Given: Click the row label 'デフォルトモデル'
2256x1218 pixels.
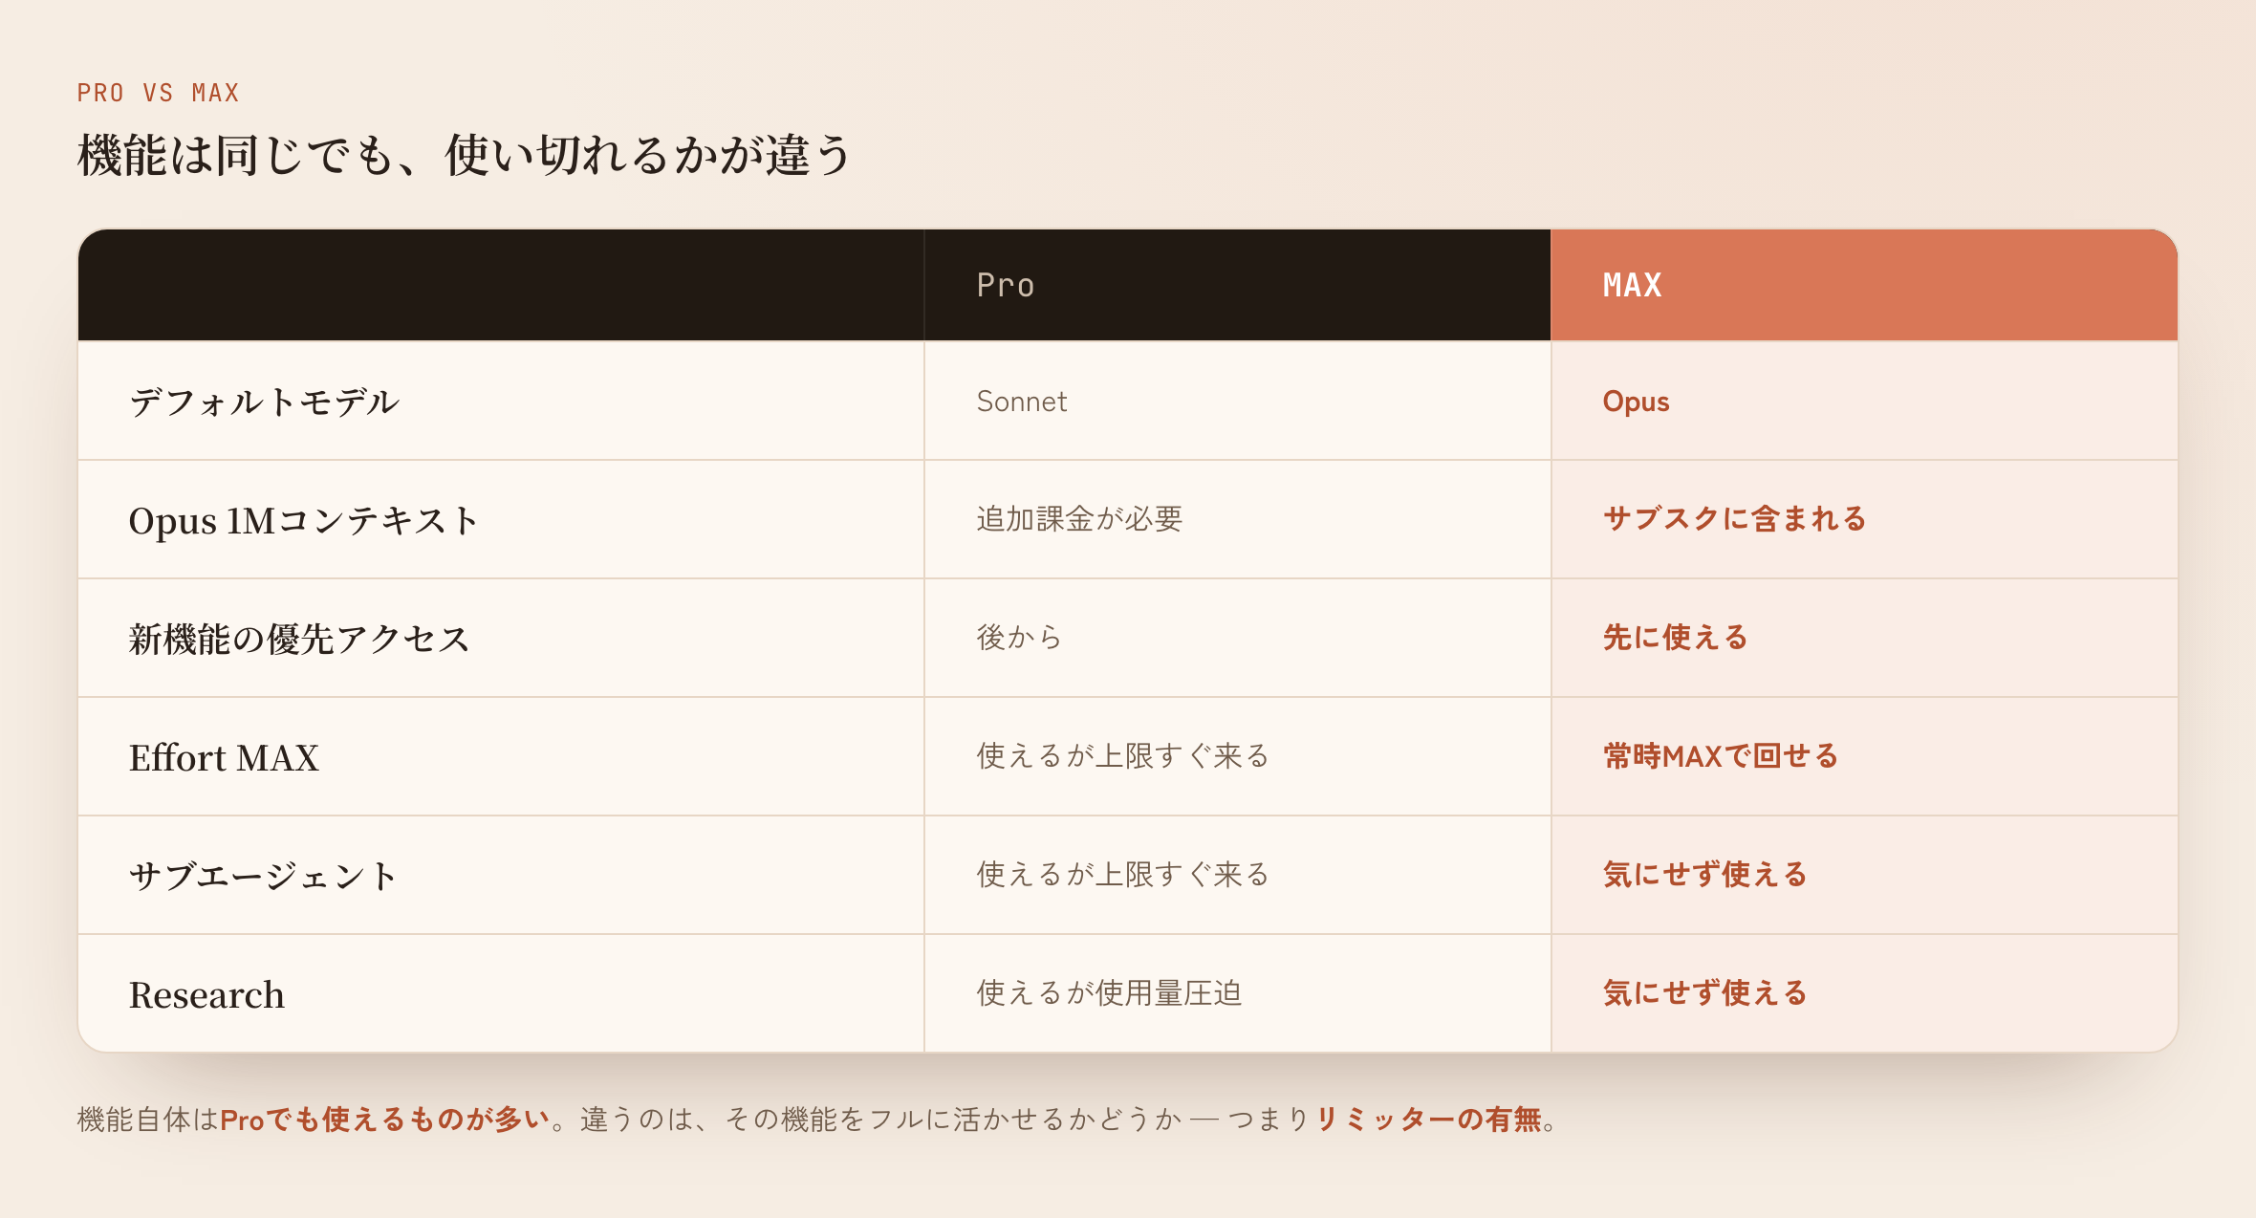Looking at the screenshot, I should (264, 402).
